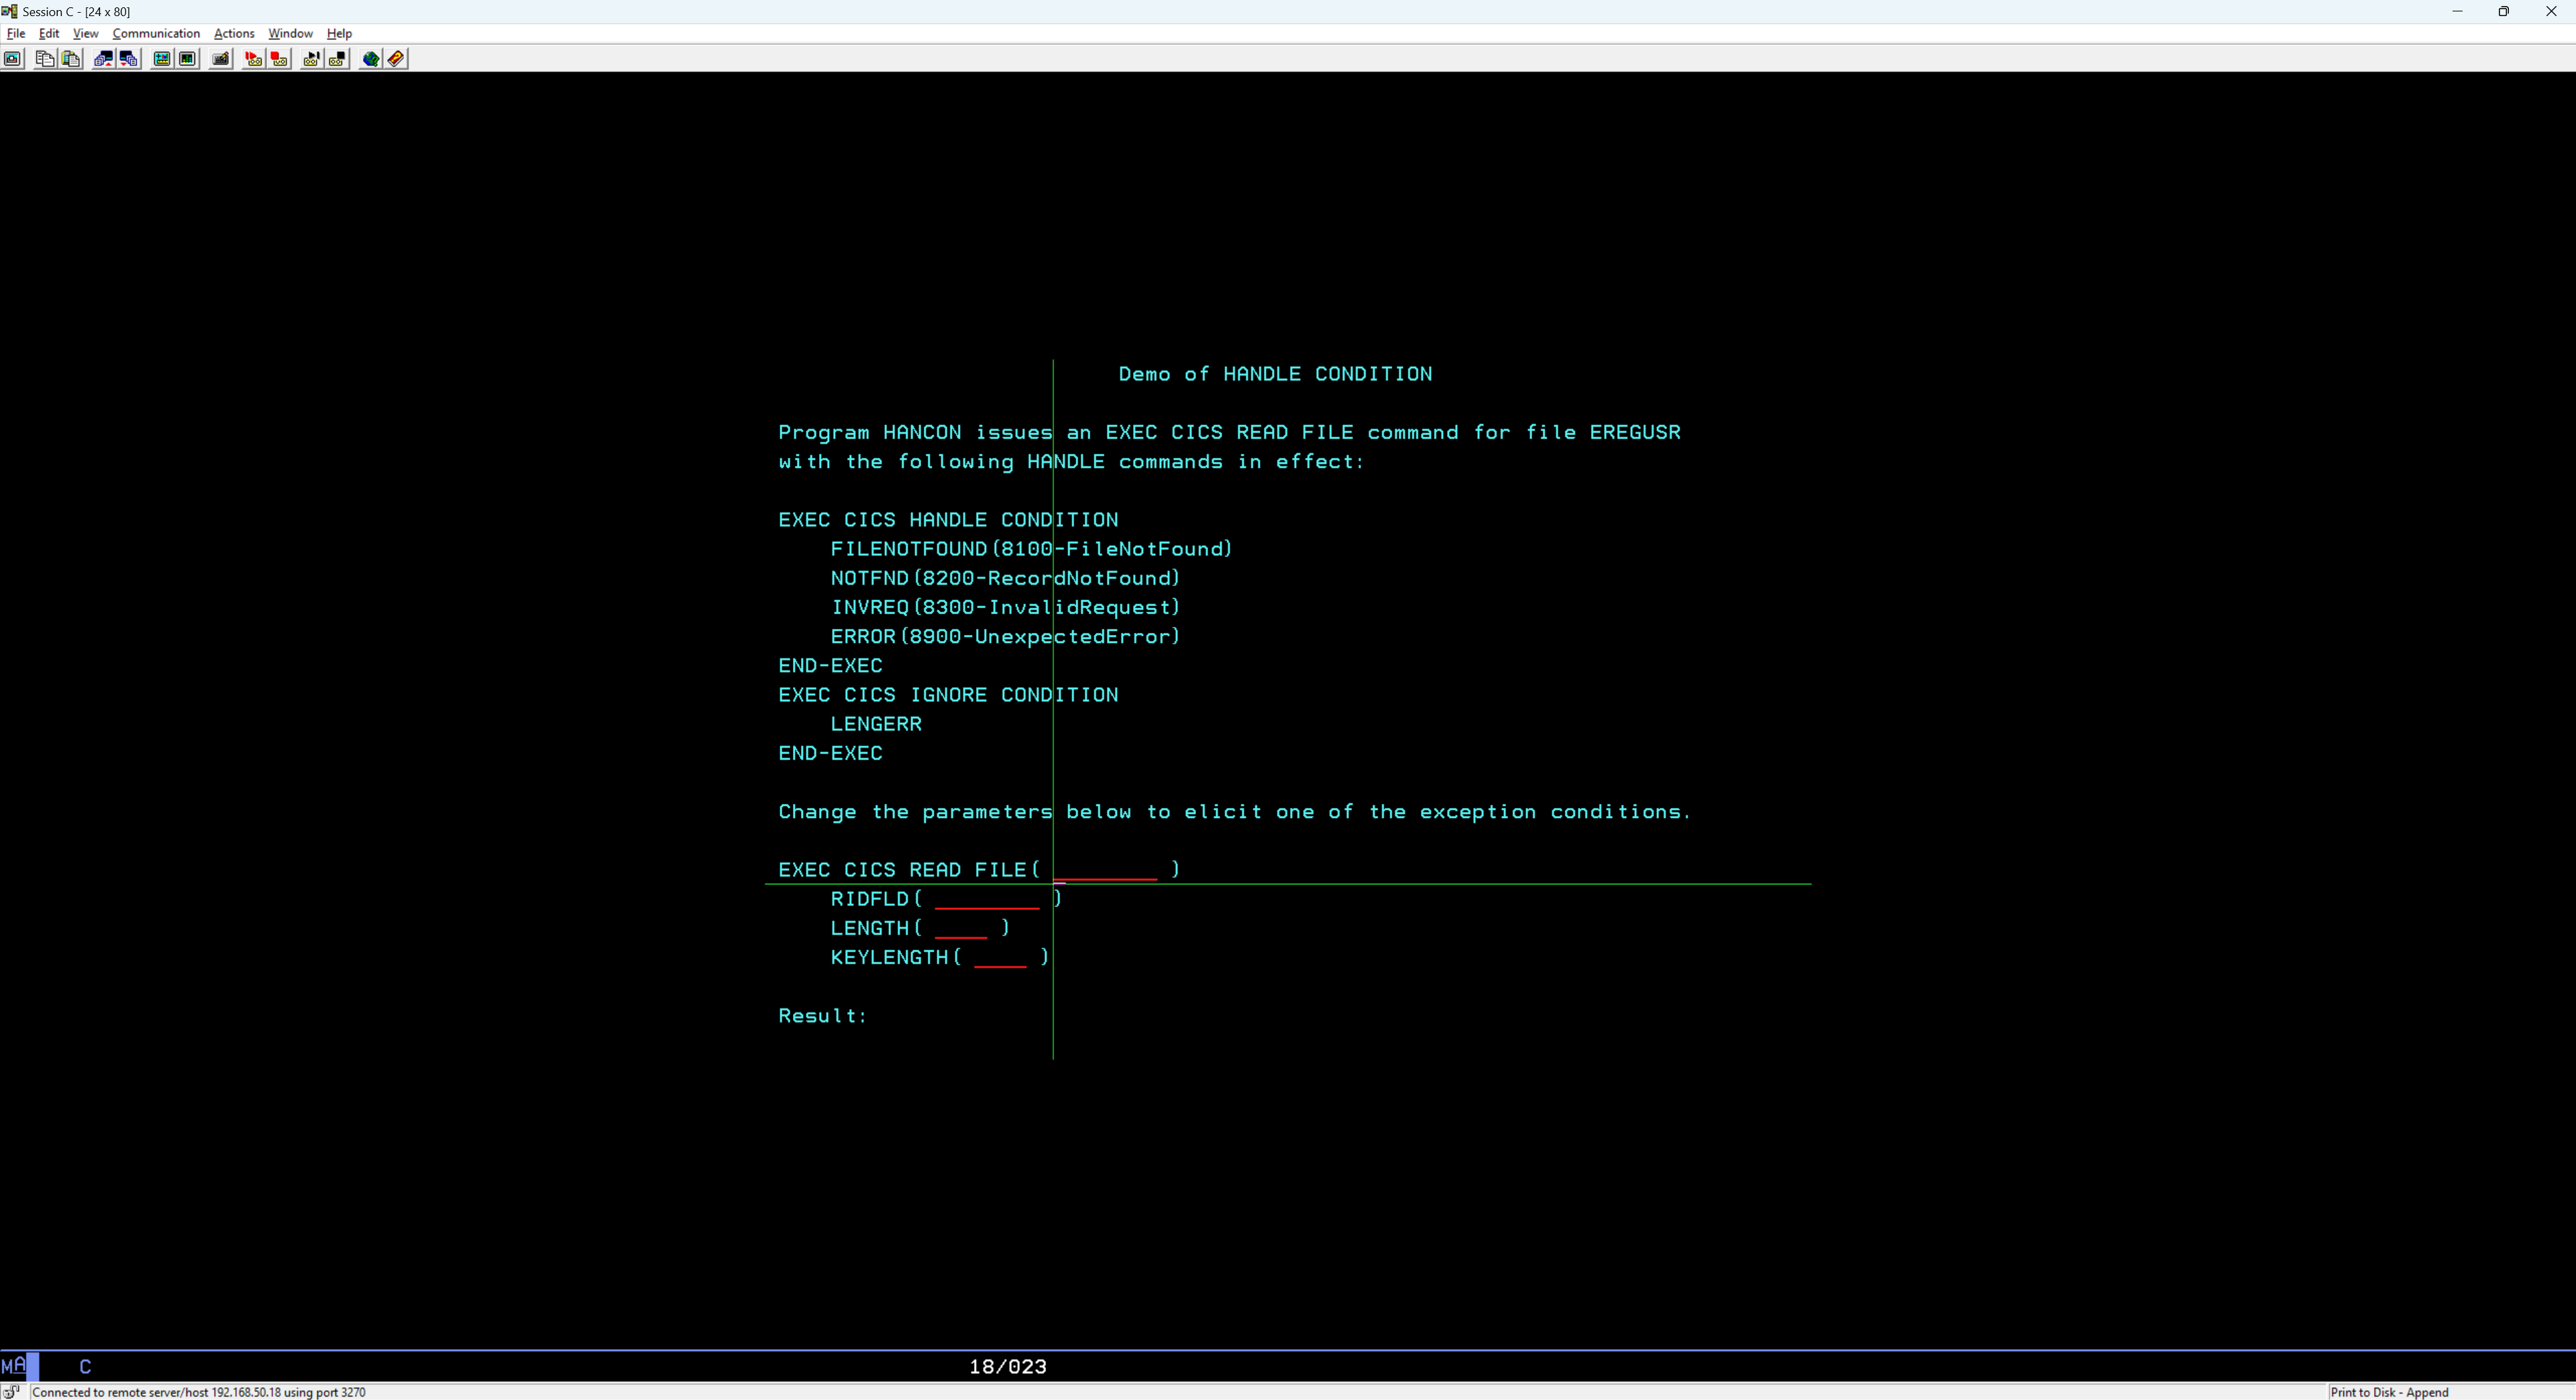This screenshot has height=1400, width=2576.
Task: Click the session letter C in operator area
Action: click(x=85, y=1366)
